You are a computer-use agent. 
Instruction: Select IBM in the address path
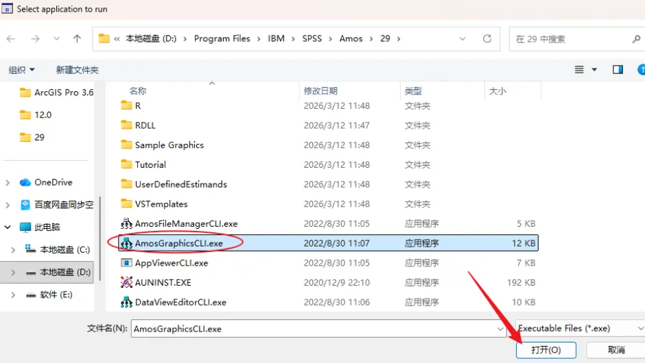(x=276, y=38)
